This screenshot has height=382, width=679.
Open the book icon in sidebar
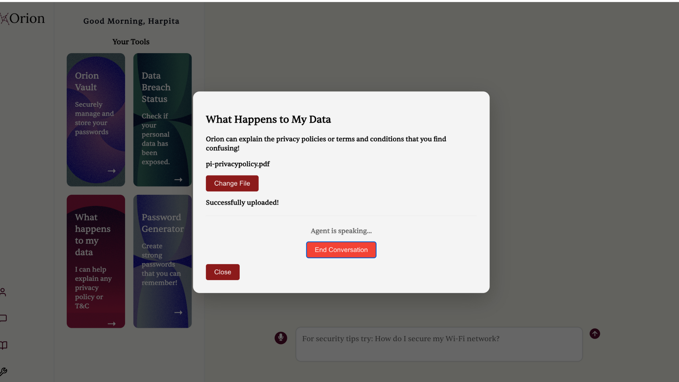(3, 345)
